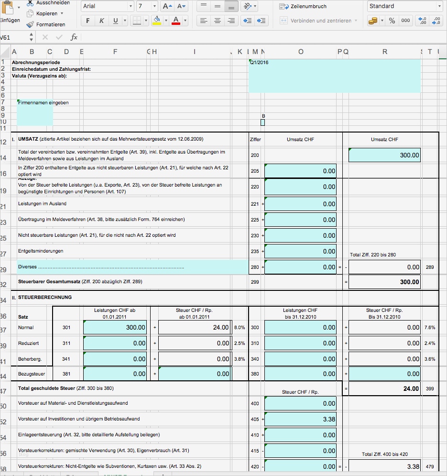Select the Umsatz CHF cell showing 300.00
This screenshot has height=476, width=447.
[x=385, y=155]
